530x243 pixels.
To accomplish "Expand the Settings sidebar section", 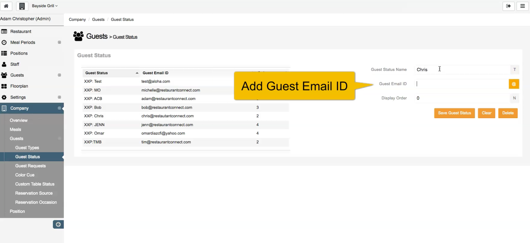I will coord(59,97).
